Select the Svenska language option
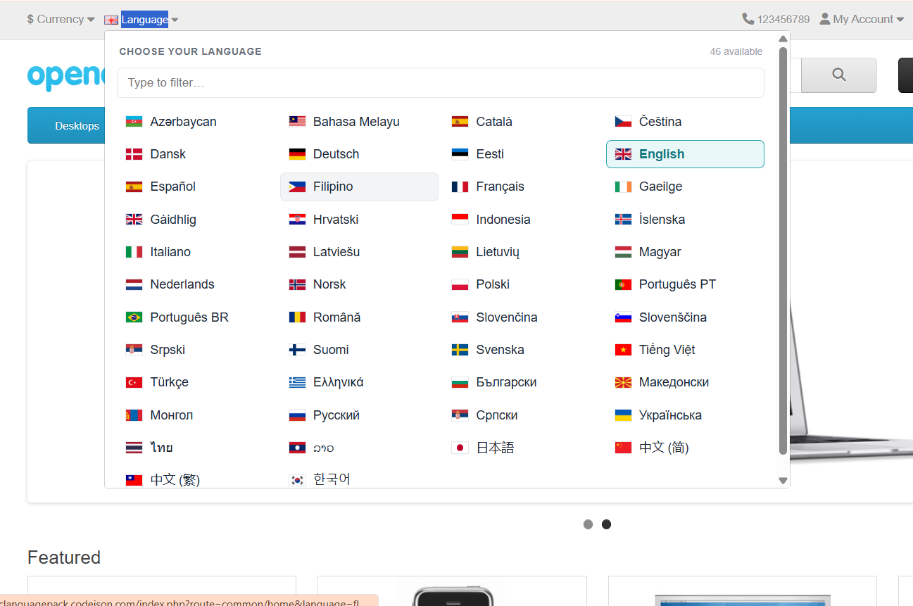The image size is (913, 606). [x=501, y=349]
